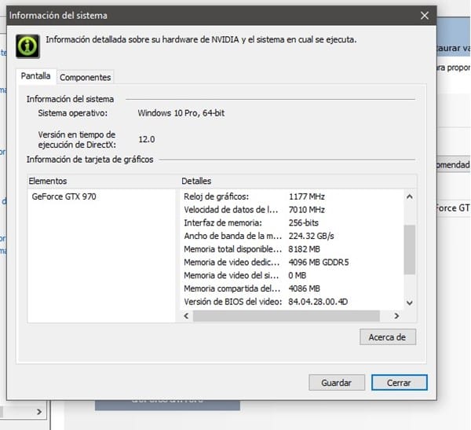Click the horizontal scrollbar thumb in Detalles
This screenshot has height=430, width=471.
(287, 316)
